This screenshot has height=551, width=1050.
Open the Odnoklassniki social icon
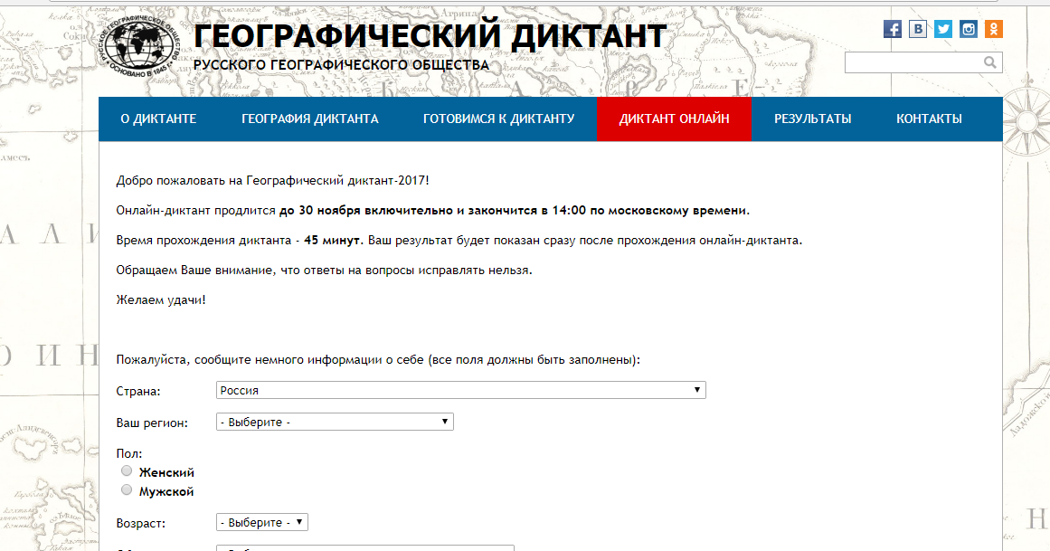pos(994,29)
